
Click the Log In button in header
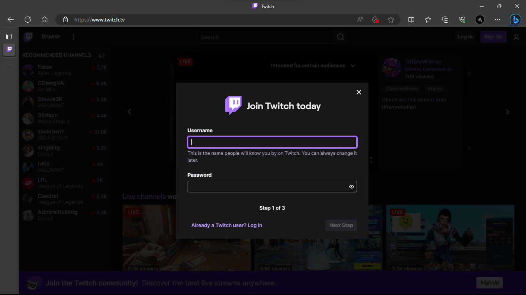click(465, 37)
